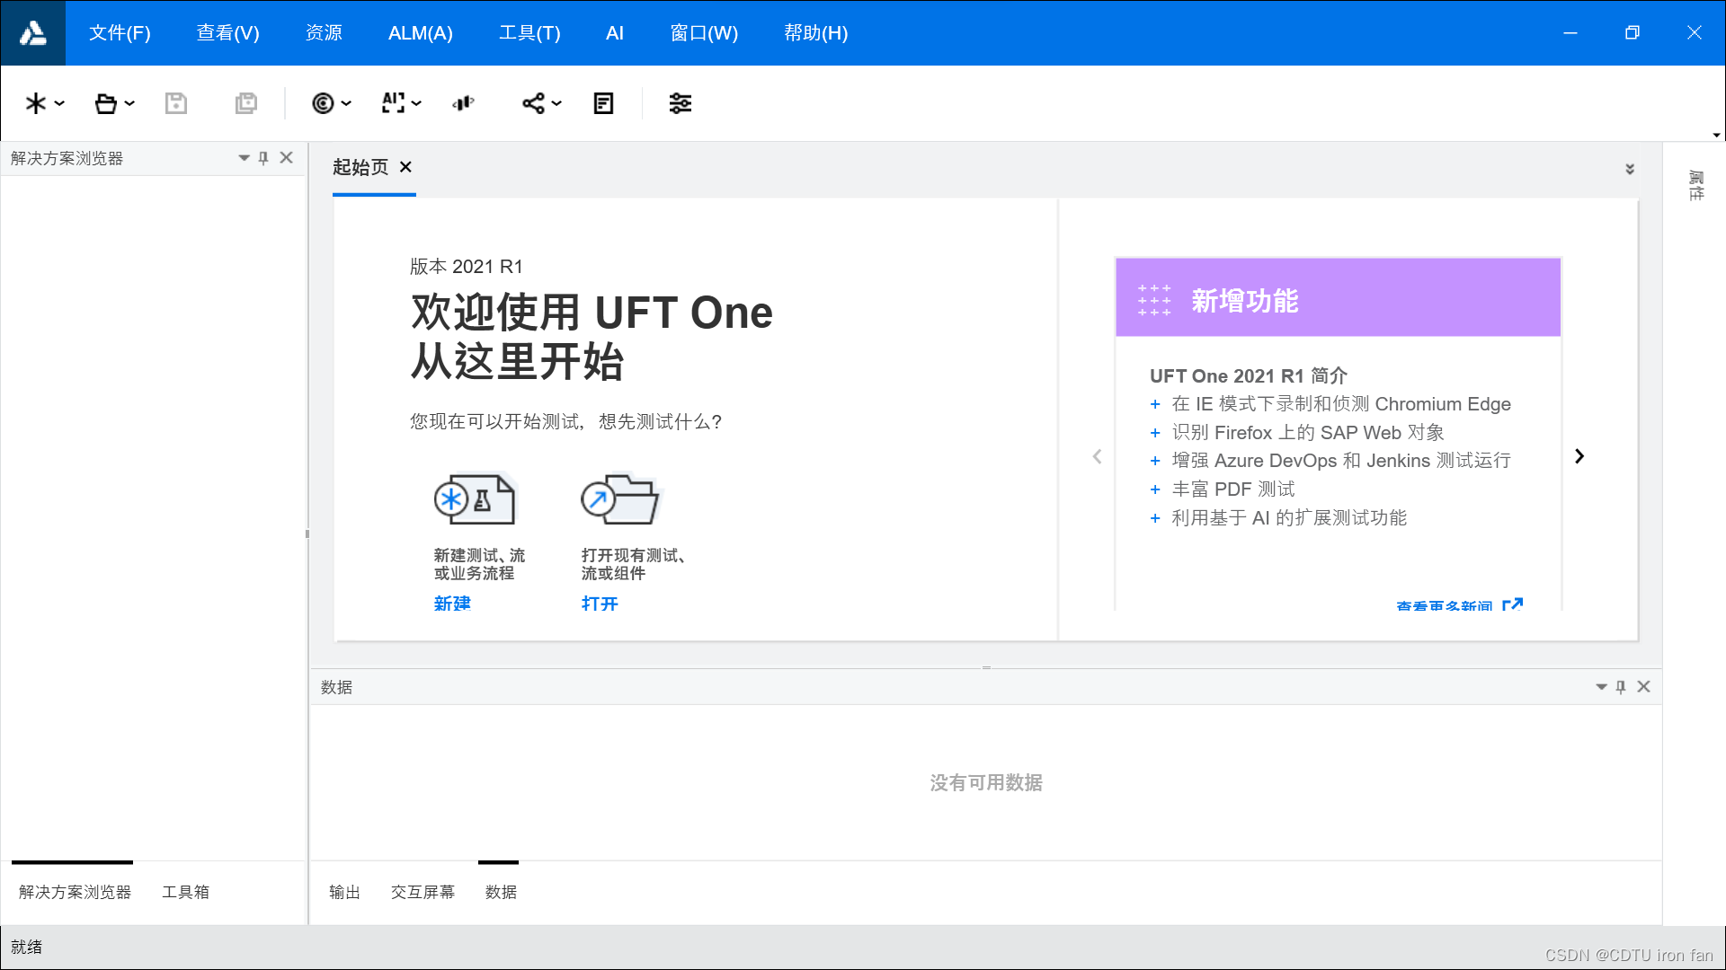The width and height of the screenshot is (1726, 970).
Task: Switch to the 工具箱 tab
Action: click(186, 892)
